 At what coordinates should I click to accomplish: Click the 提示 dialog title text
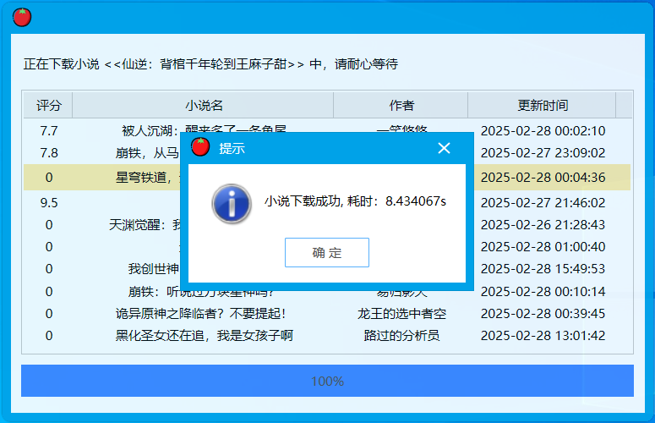232,148
